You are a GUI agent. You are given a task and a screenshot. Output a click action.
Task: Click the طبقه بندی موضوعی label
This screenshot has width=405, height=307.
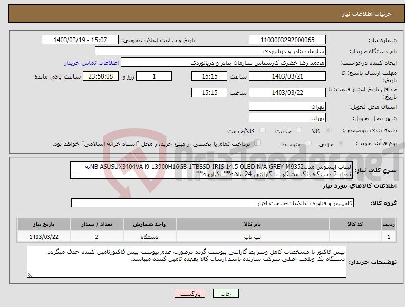[x=370, y=131]
